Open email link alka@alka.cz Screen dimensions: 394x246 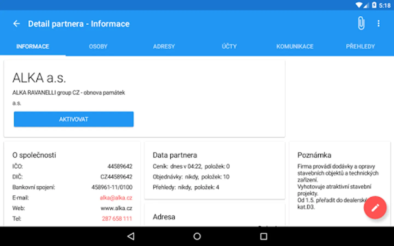click(x=116, y=198)
